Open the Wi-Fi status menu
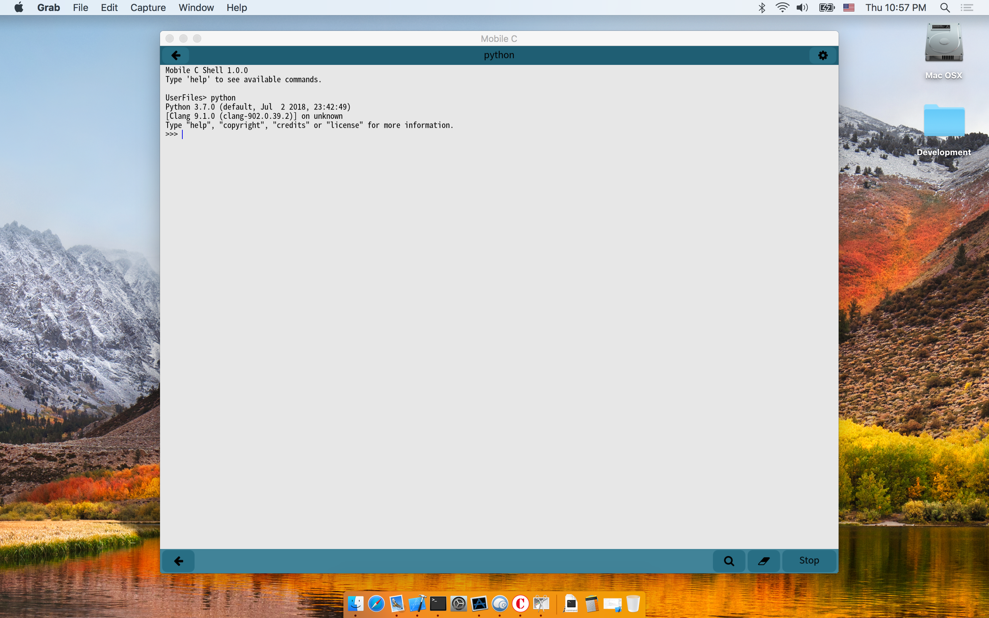The height and width of the screenshot is (618, 989). (782, 7)
